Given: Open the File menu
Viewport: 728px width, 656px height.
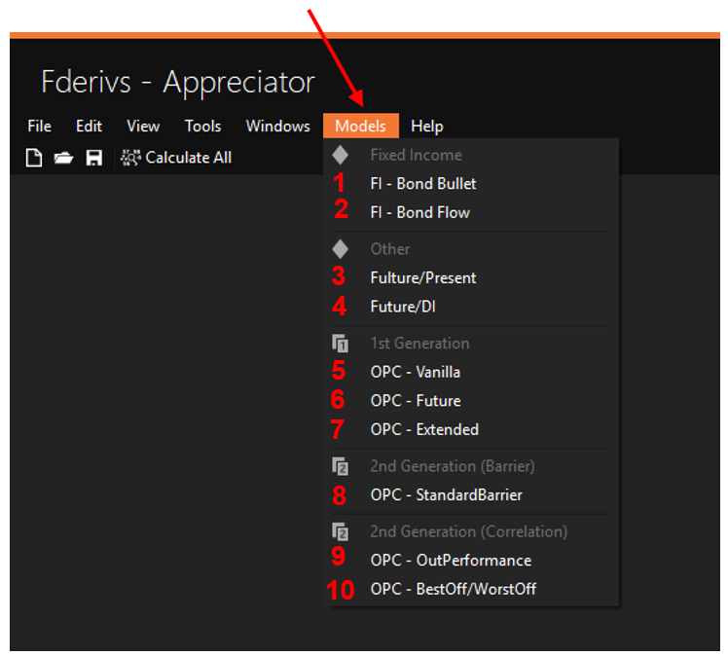Looking at the screenshot, I should pos(40,127).
